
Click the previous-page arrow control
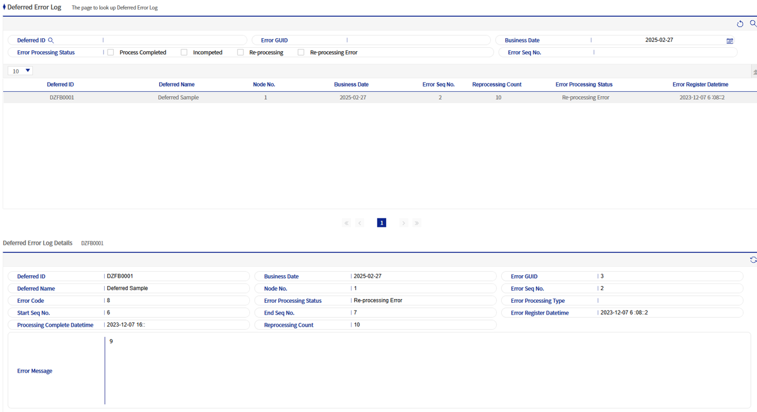[359, 222]
